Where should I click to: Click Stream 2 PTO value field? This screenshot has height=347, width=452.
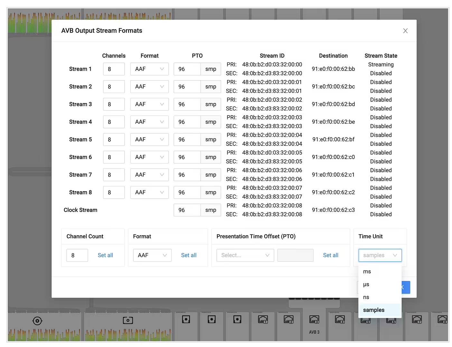pyautogui.click(x=187, y=87)
